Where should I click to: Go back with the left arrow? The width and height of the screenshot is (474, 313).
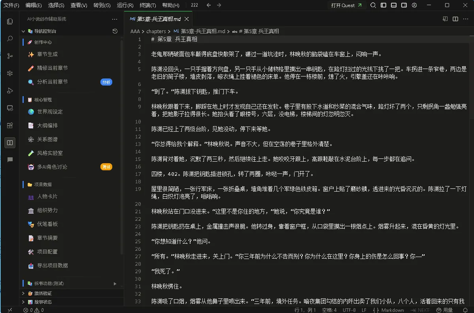click(x=209, y=5)
